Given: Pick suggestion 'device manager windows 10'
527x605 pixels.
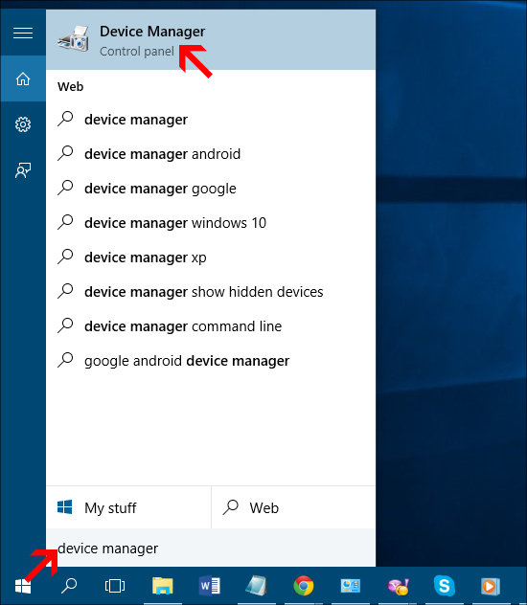Looking at the screenshot, I should (x=211, y=223).
